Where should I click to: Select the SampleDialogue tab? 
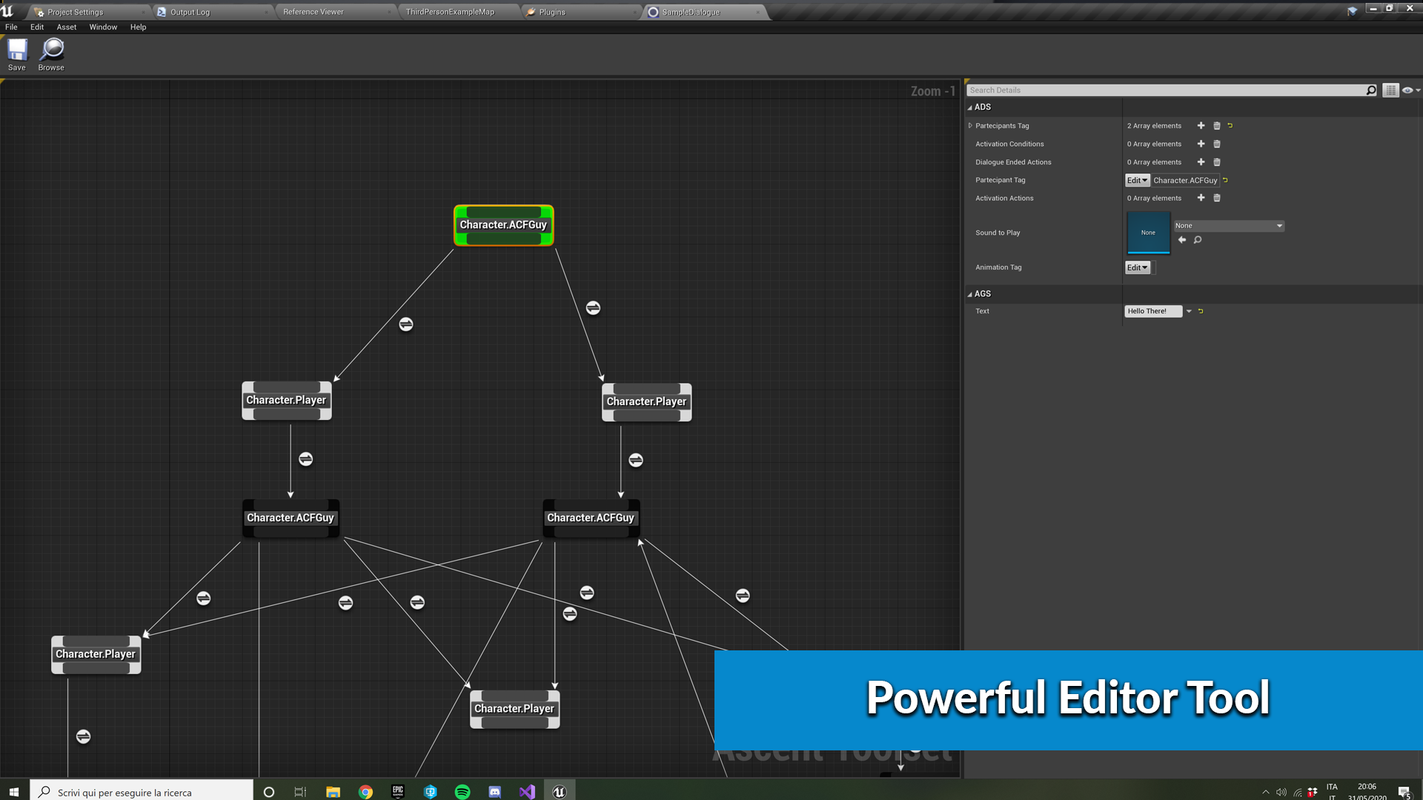(x=690, y=11)
